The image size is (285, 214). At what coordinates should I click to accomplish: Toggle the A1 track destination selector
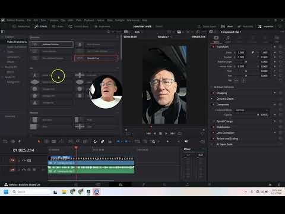pyautogui.click(x=12, y=169)
